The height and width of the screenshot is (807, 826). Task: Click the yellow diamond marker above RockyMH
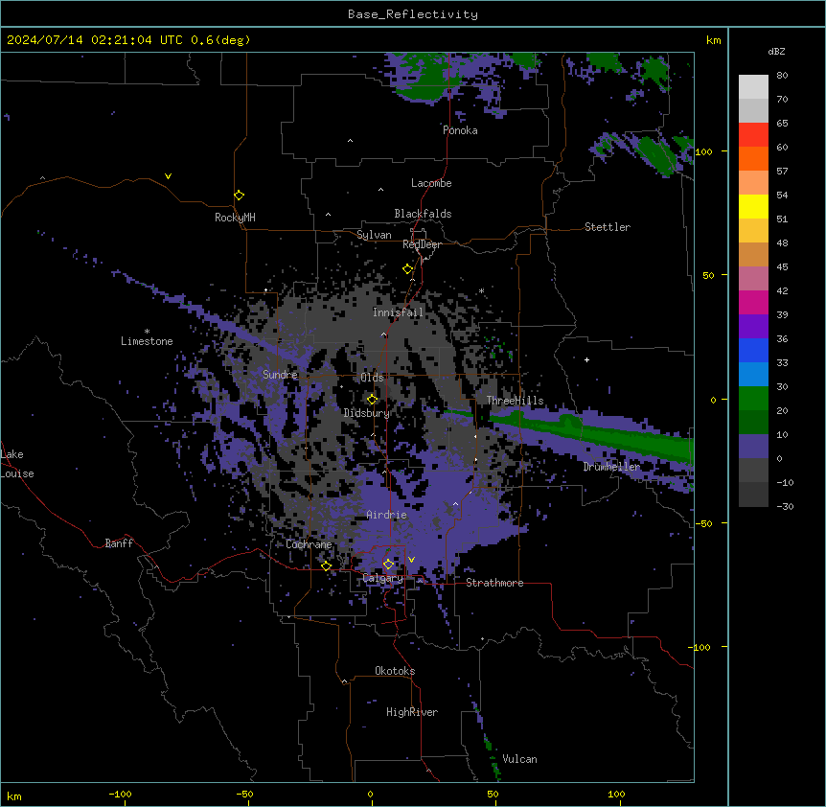[239, 196]
